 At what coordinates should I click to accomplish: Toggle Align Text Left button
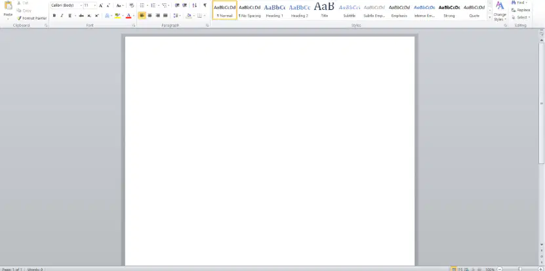tap(142, 16)
